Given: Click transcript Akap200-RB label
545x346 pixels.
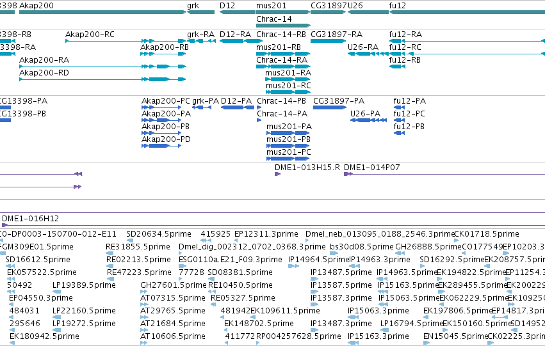Looking at the screenshot, I should pyautogui.click(x=165, y=47).
